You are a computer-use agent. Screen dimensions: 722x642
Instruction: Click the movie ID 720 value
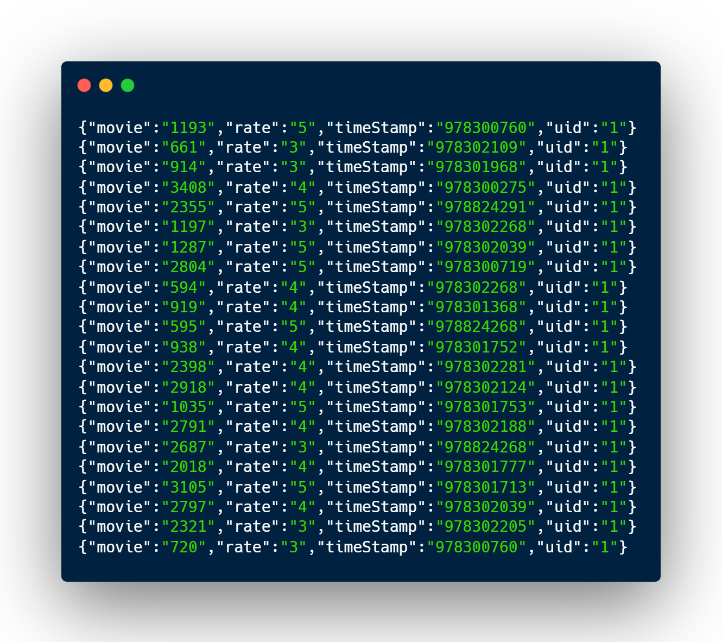tap(184, 547)
